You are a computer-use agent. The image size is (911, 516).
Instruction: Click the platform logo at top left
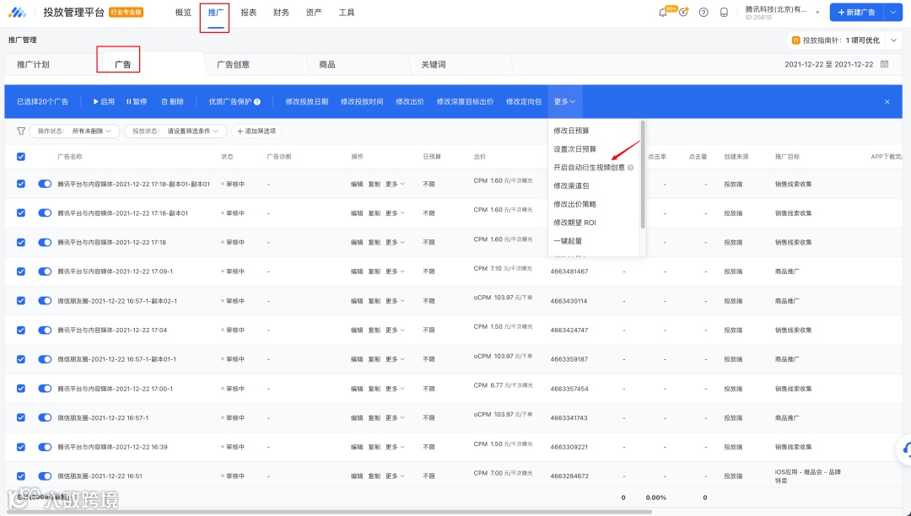(x=18, y=12)
